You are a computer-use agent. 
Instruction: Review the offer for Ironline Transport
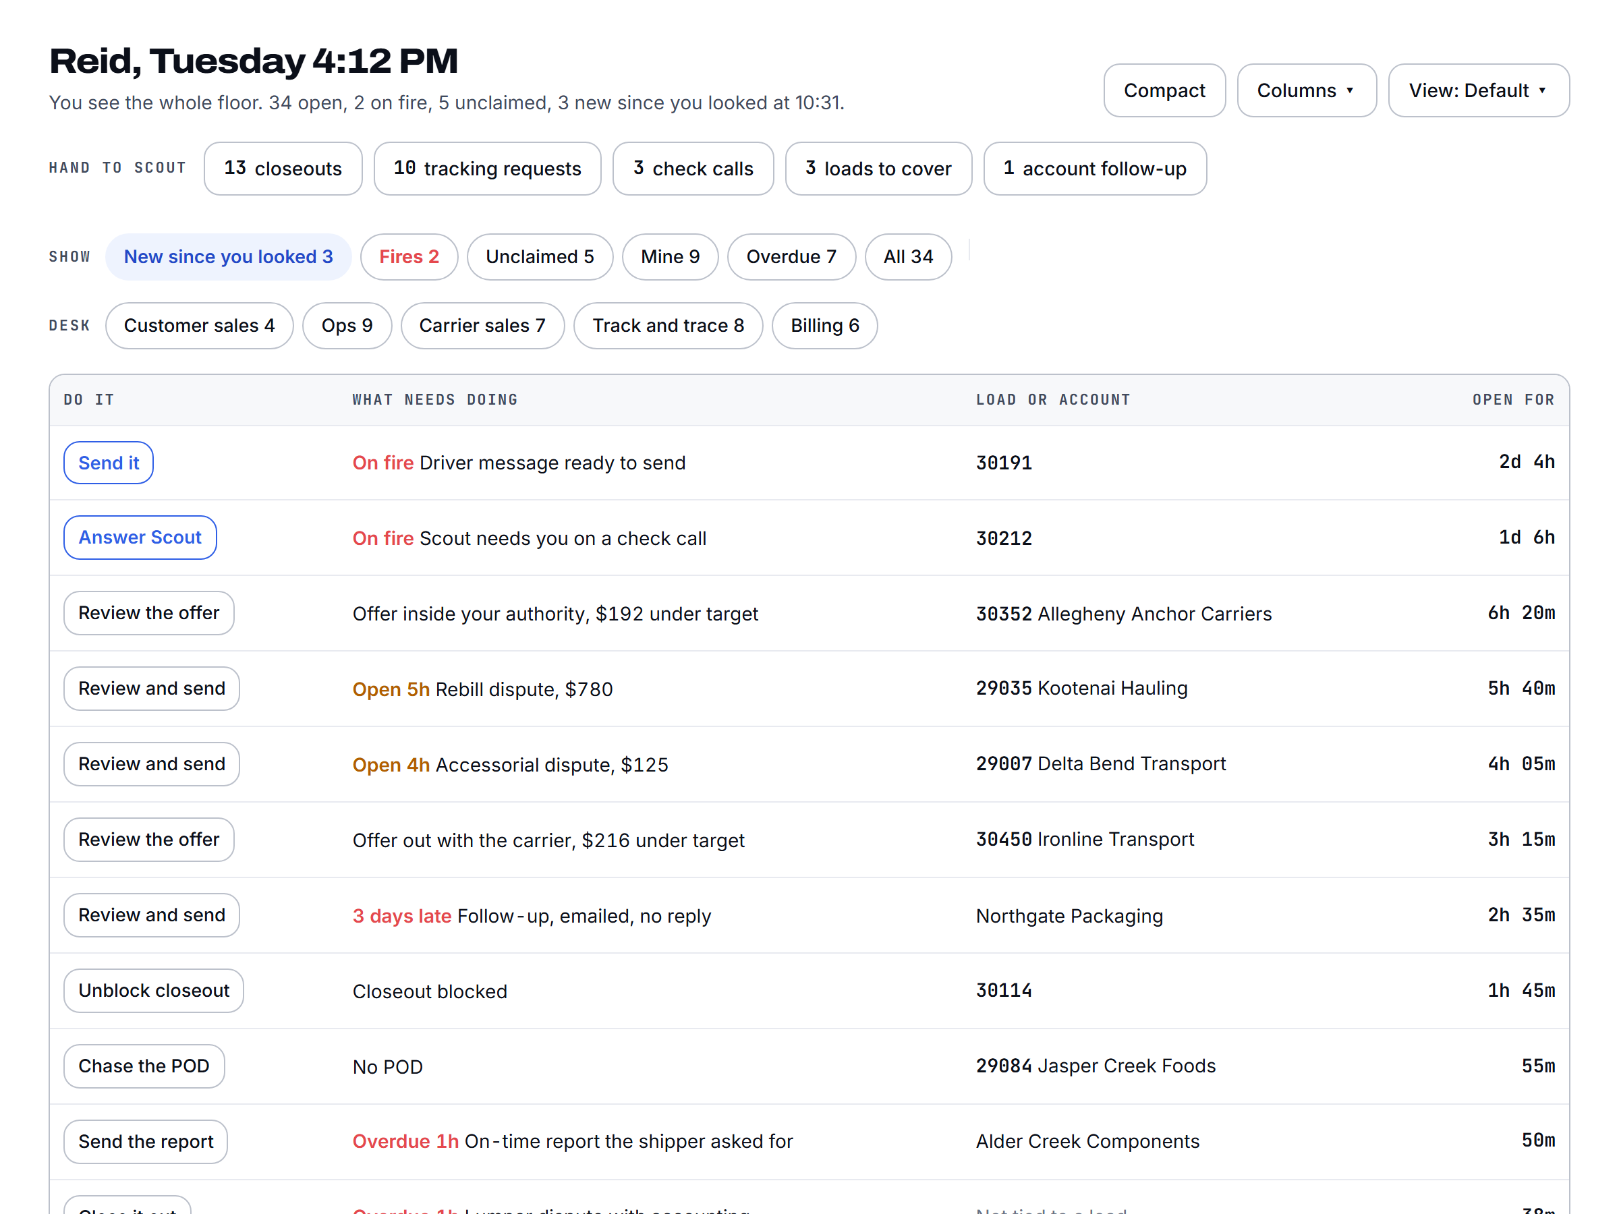148,839
